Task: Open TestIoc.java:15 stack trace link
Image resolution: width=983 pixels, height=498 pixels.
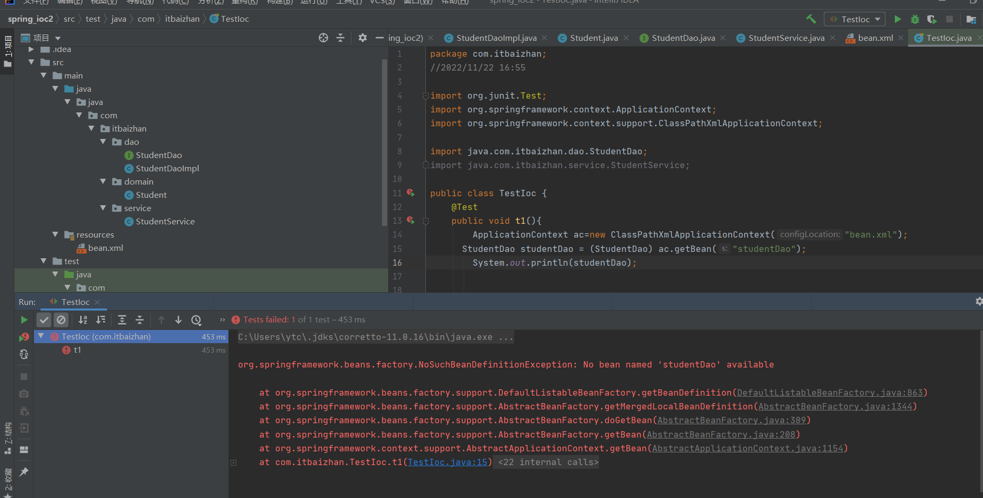Action: click(x=447, y=462)
